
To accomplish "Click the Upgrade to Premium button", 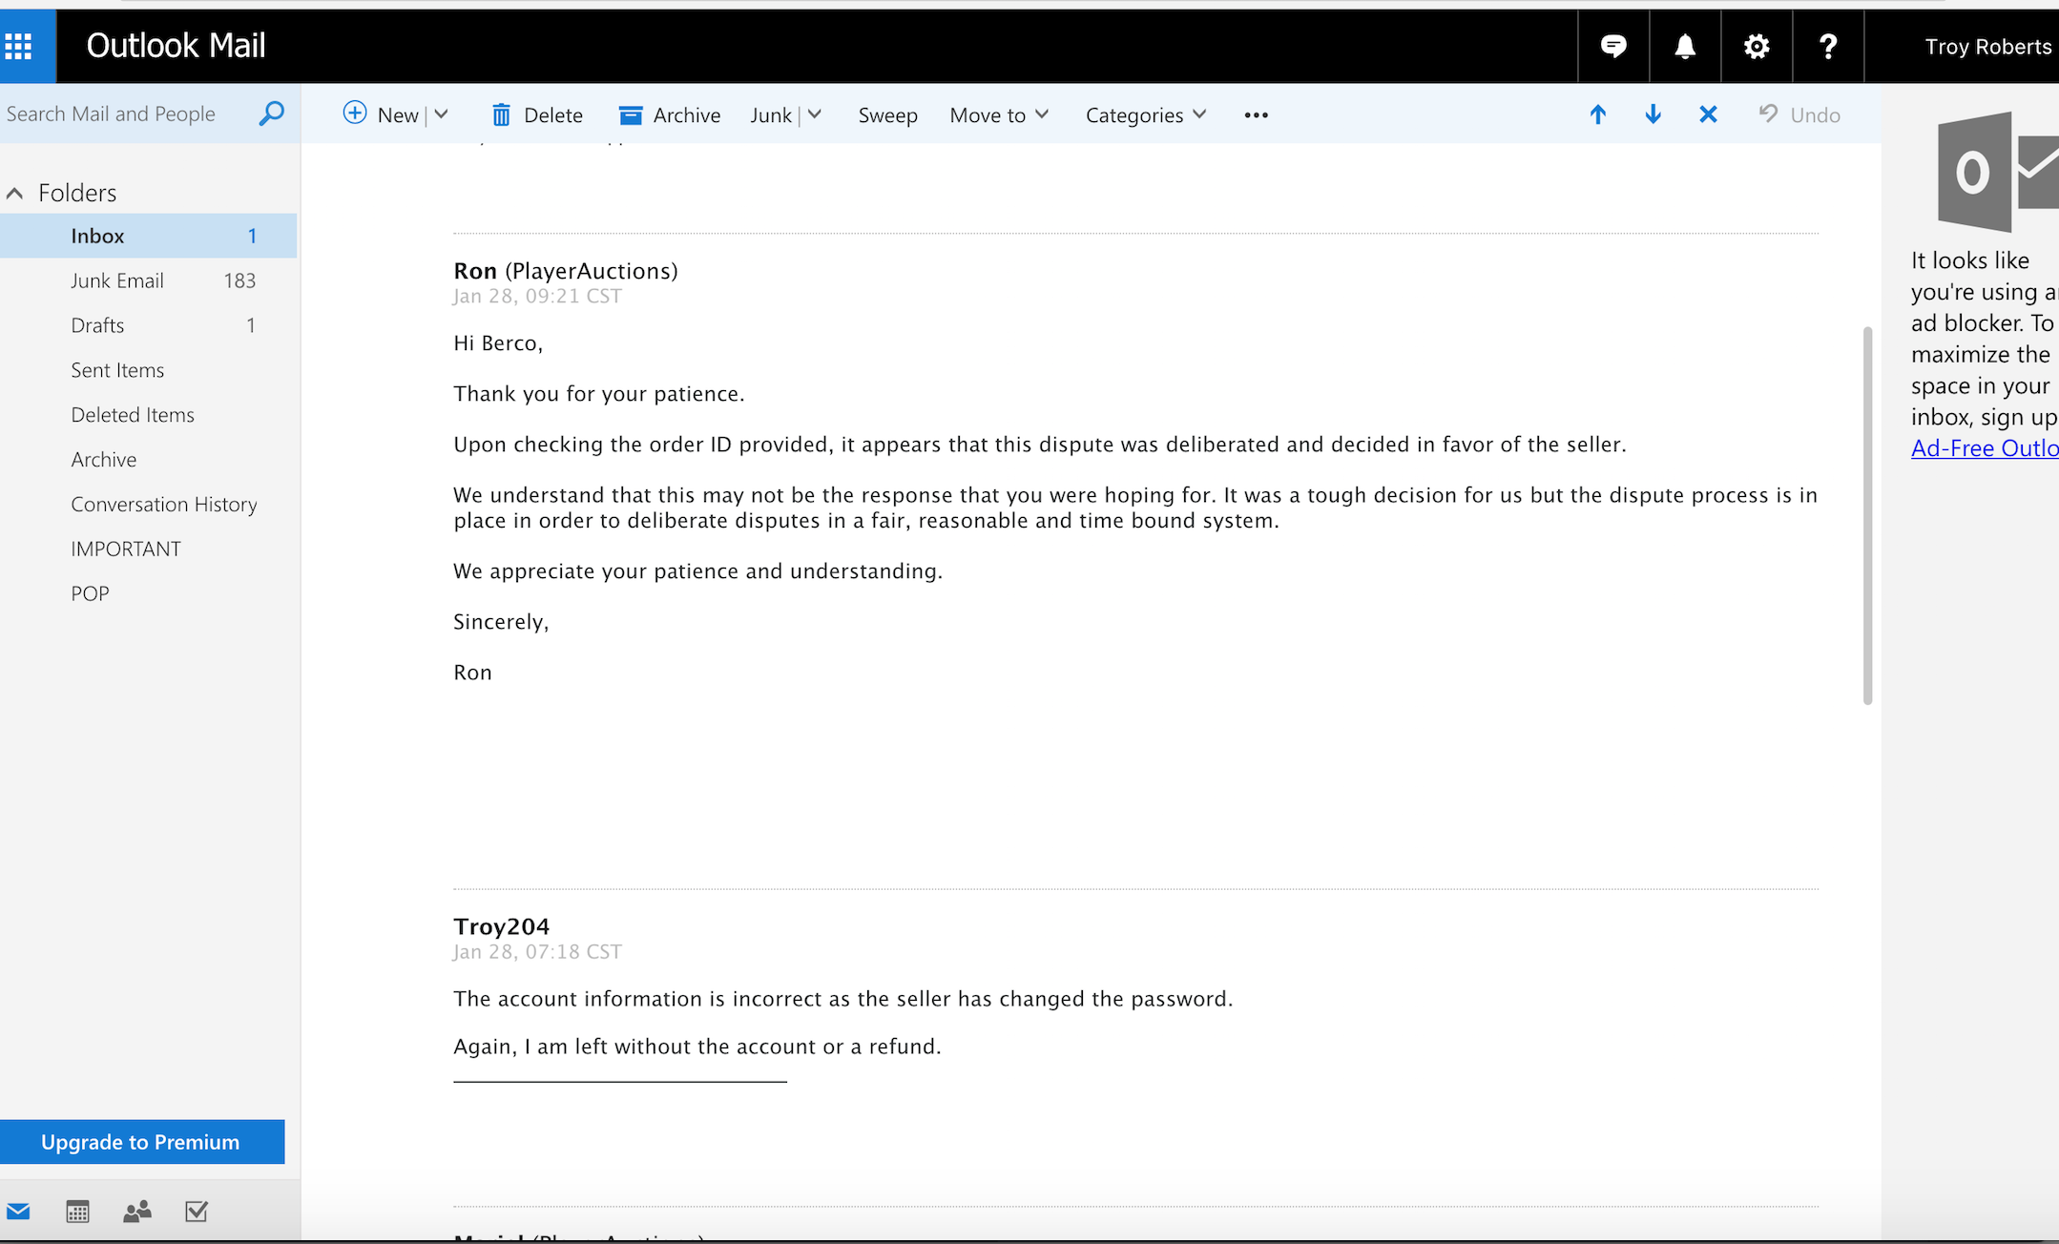I will [141, 1142].
